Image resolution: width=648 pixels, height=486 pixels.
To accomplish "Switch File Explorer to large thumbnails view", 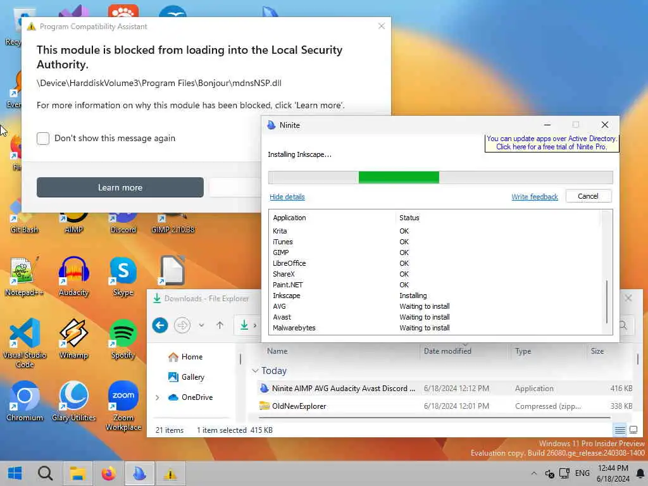I will pyautogui.click(x=633, y=430).
